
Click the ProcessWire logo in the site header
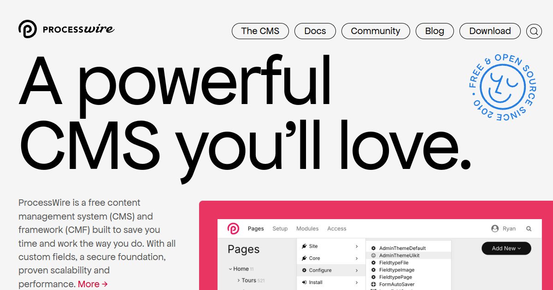point(66,29)
